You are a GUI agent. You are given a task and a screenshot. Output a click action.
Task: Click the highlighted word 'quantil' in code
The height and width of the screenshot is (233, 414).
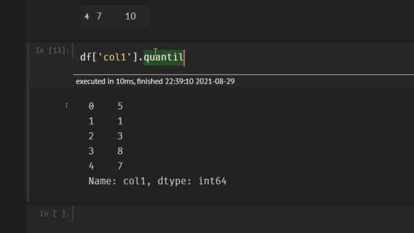click(164, 58)
